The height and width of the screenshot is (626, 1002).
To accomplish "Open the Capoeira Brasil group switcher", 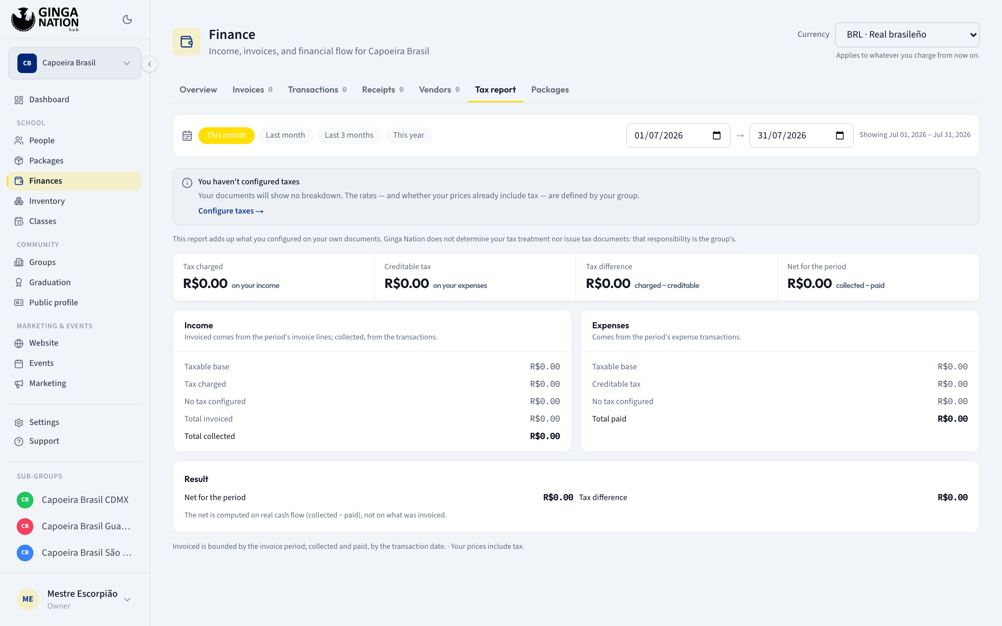I will tap(74, 63).
